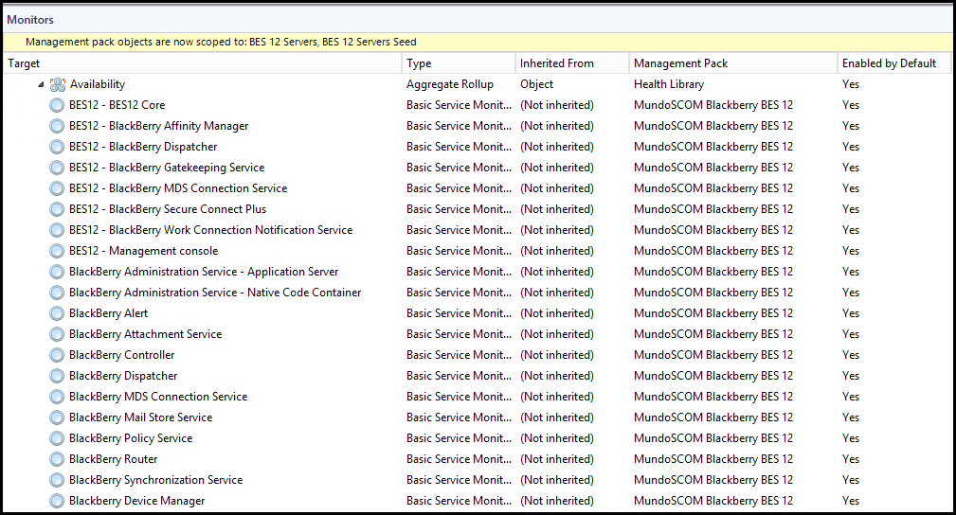Select the BlackBerry Controller monitor name
956x515 pixels.
(122, 355)
